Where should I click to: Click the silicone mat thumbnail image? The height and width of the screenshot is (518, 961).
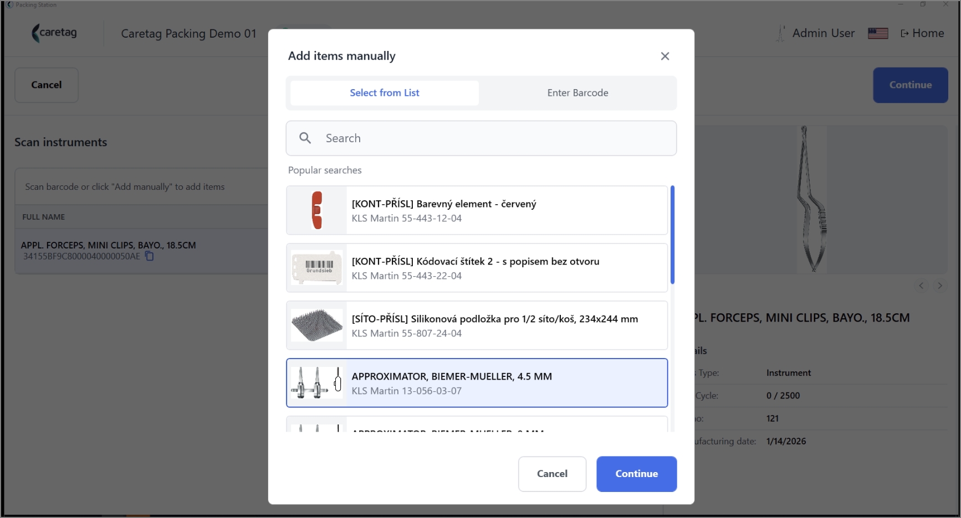(317, 325)
